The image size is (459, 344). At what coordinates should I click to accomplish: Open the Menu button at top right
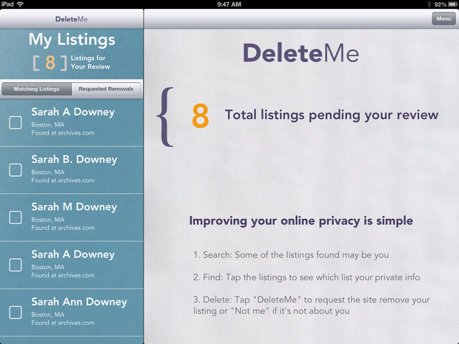click(443, 19)
